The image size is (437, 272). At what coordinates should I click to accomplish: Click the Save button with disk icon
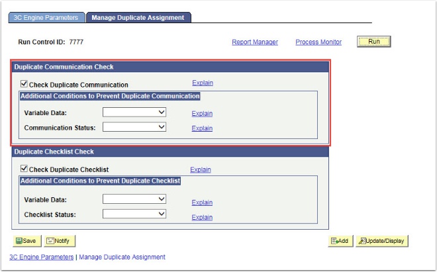(27, 241)
